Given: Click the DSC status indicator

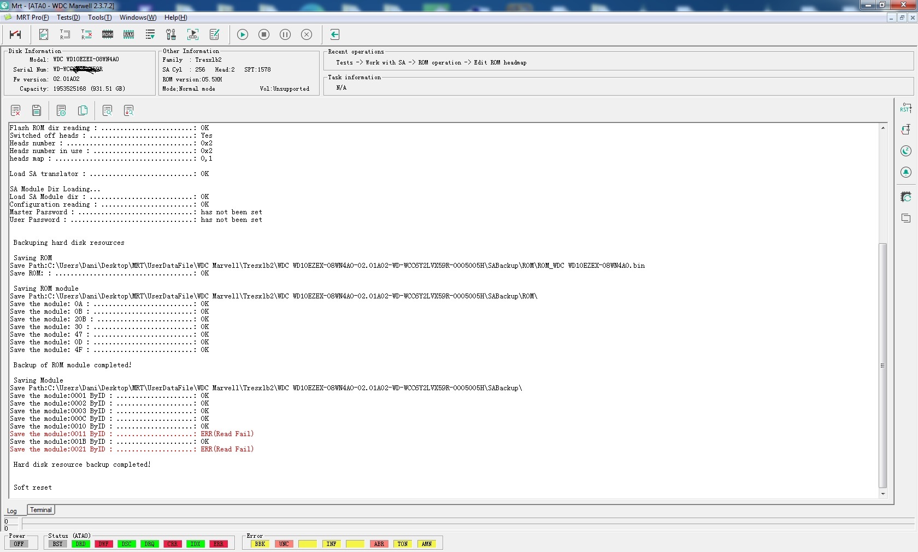Looking at the screenshot, I should 126,544.
